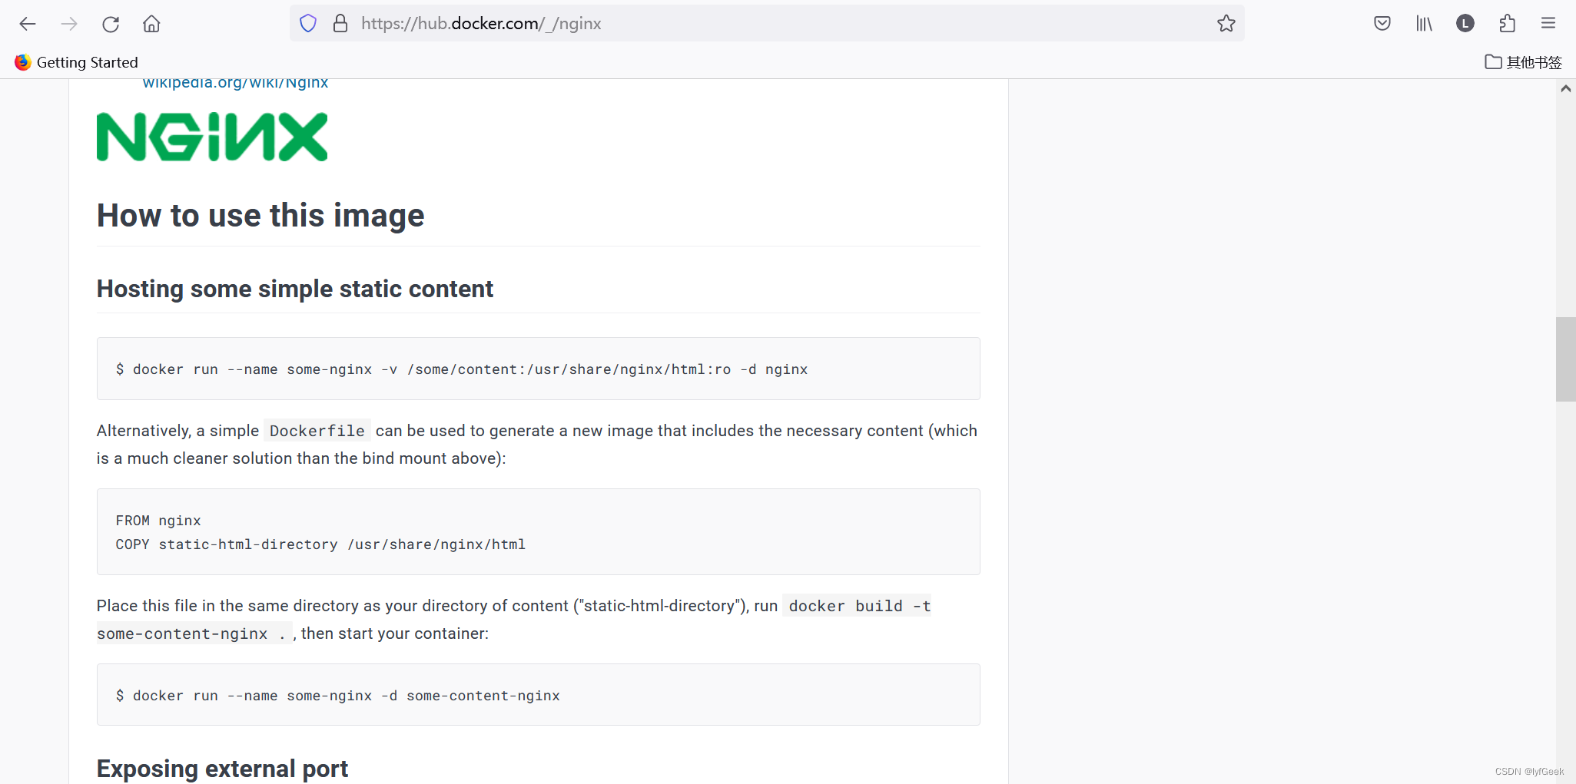1576x784 pixels.
Task: Open the extensions puzzle icon
Action: pos(1507,24)
